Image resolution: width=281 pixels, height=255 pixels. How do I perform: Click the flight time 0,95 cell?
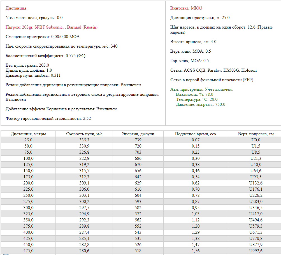(196, 208)
